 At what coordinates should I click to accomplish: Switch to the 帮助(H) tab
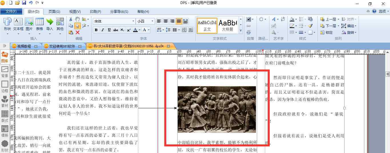pyautogui.click(x=143, y=11)
